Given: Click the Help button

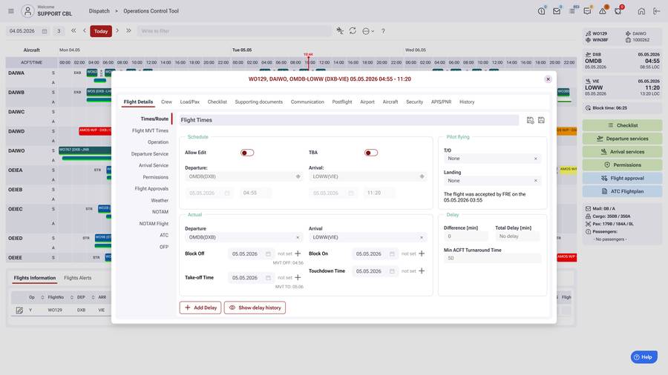Looking at the screenshot, I should click(x=644, y=357).
